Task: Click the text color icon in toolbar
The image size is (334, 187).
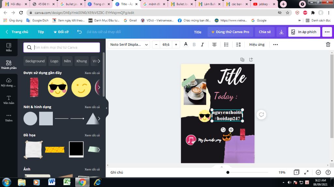Action: click(186, 44)
